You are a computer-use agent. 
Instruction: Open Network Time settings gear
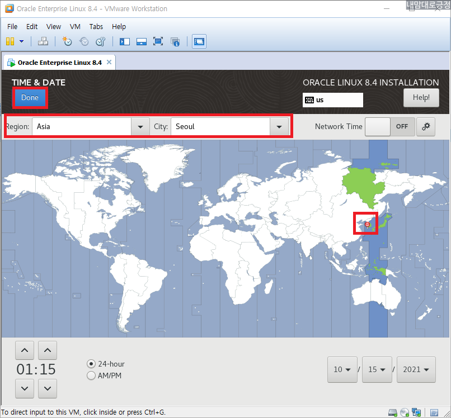[426, 126]
